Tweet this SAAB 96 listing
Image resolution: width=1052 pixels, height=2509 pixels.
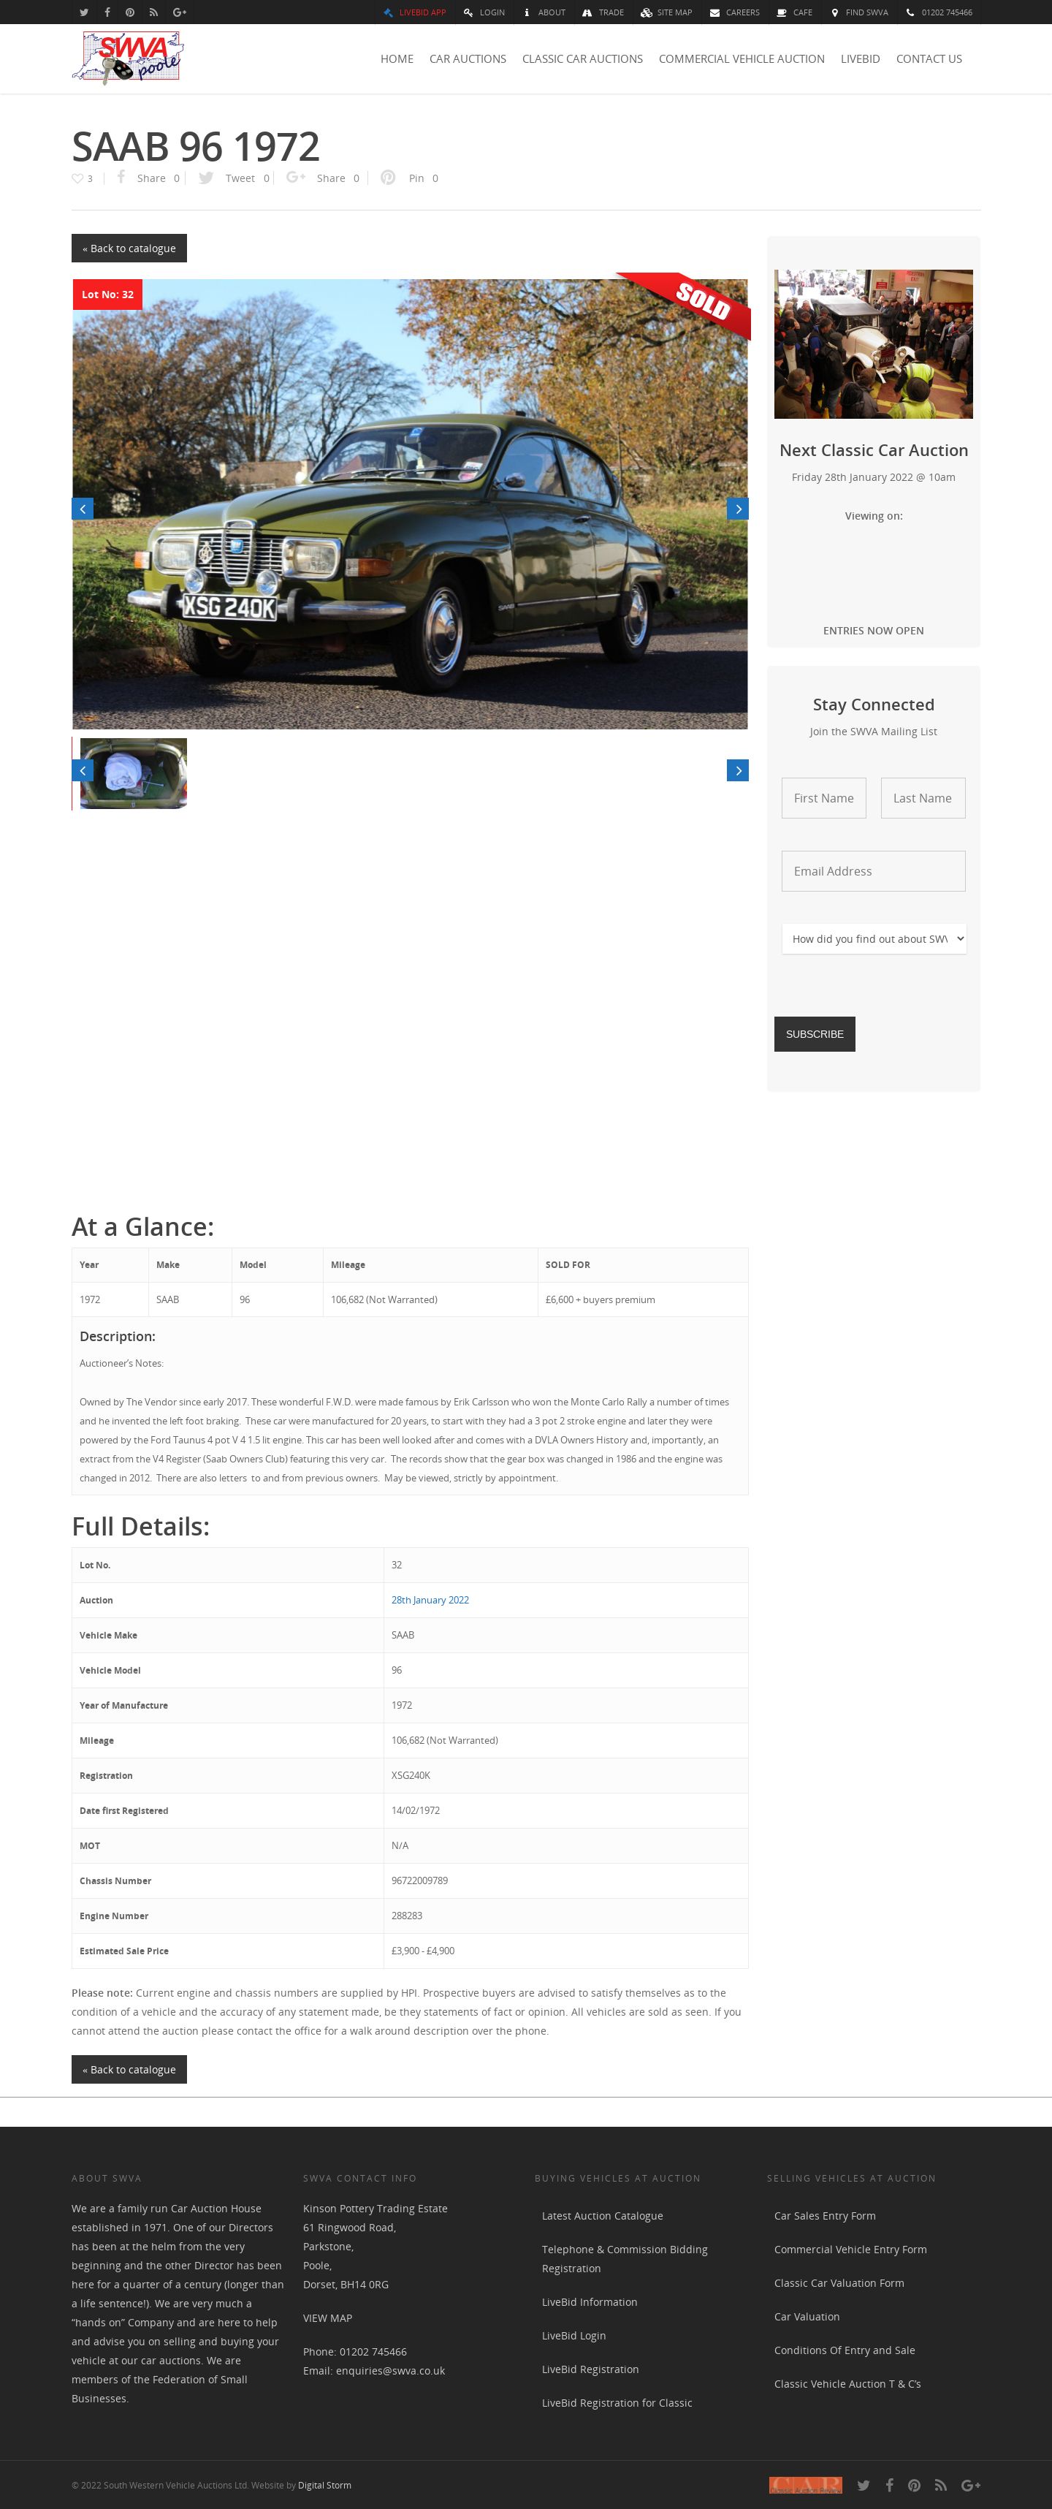pyautogui.click(x=234, y=178)
